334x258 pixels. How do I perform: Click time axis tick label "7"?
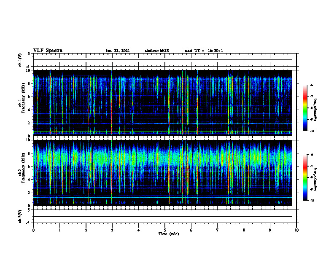(218, 230)
